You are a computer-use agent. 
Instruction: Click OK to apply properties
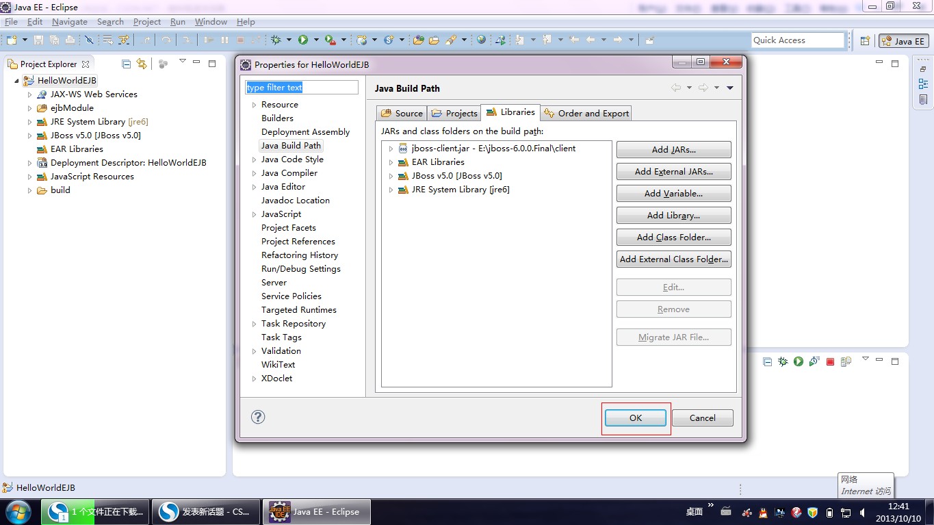point(636,418)
